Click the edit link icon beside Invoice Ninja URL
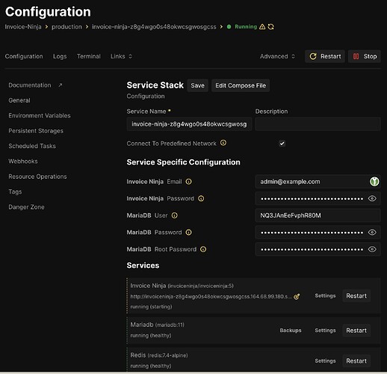Viewport: 387px width, 374px height. pos(297,296)
